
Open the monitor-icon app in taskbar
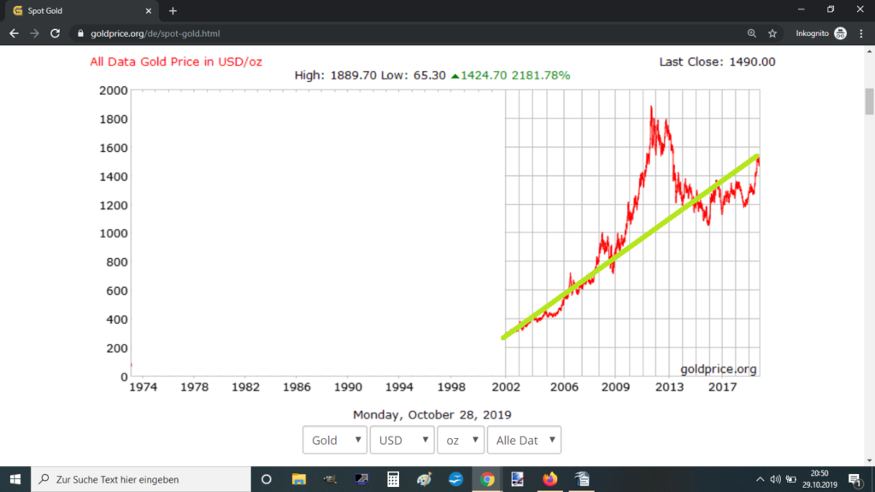[361, 479]
